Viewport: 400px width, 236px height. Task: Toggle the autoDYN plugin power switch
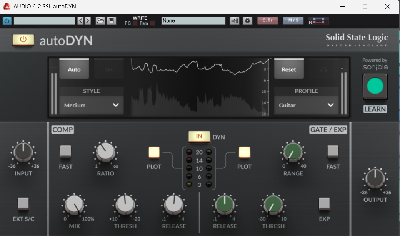point(23,40)
